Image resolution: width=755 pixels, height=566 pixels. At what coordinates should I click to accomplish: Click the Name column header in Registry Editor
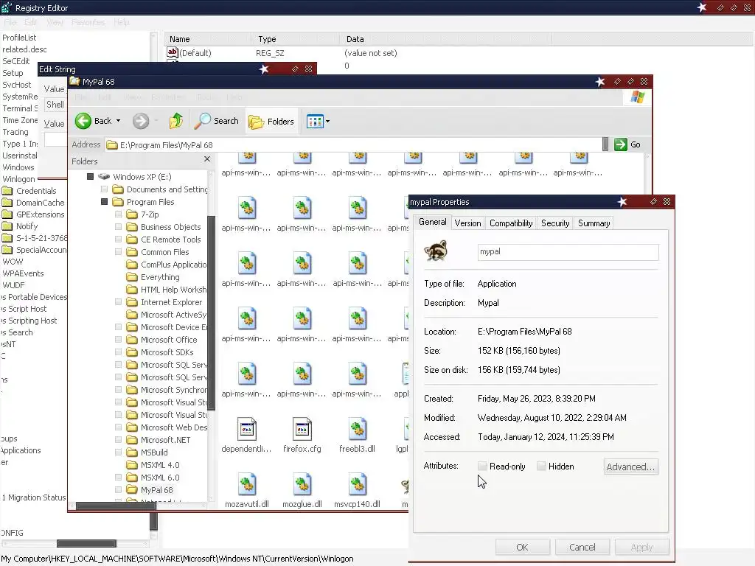(207, 39)
